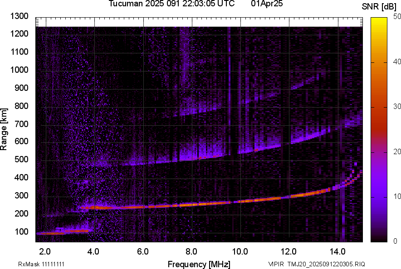This screenshot has height=269, width=401.
Task: Click the frequency tick label '12.0'
Action: 289,251
